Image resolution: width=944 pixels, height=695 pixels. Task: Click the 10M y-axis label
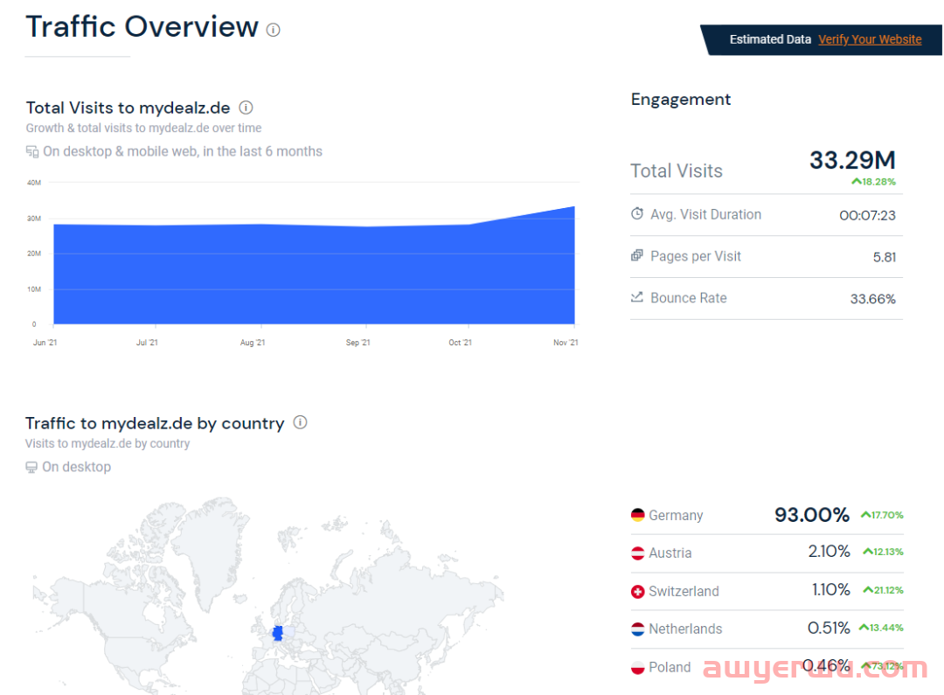click(34, 289)
